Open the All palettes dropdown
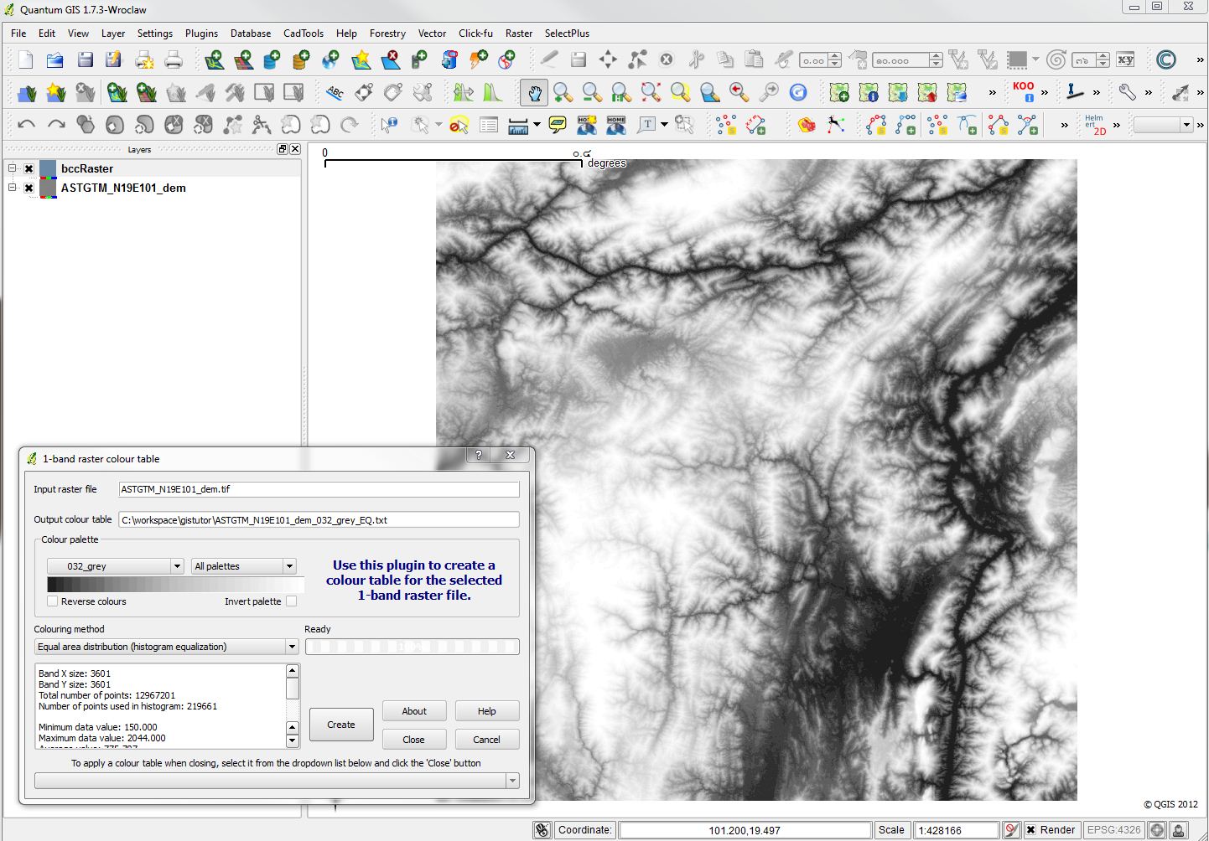This screenshot has width=1209, height=841. (243, 565)
